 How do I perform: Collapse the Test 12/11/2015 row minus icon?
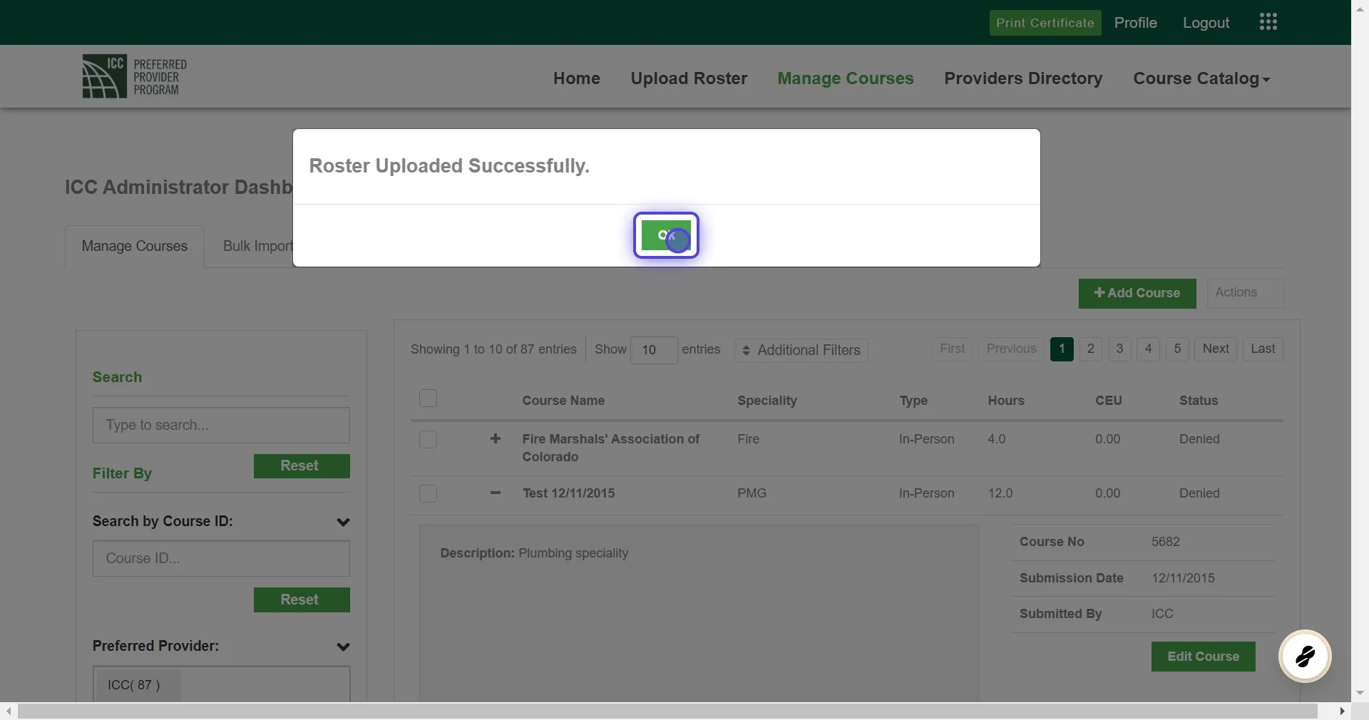(496, 493)
